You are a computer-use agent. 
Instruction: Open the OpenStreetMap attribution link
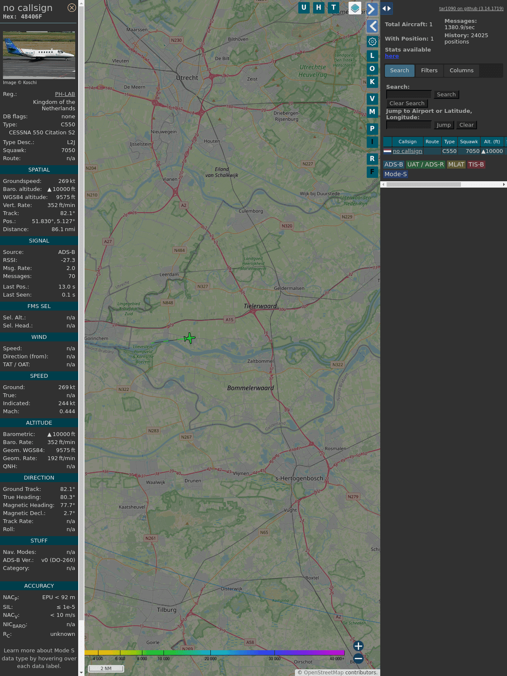(x=324, y=673)
